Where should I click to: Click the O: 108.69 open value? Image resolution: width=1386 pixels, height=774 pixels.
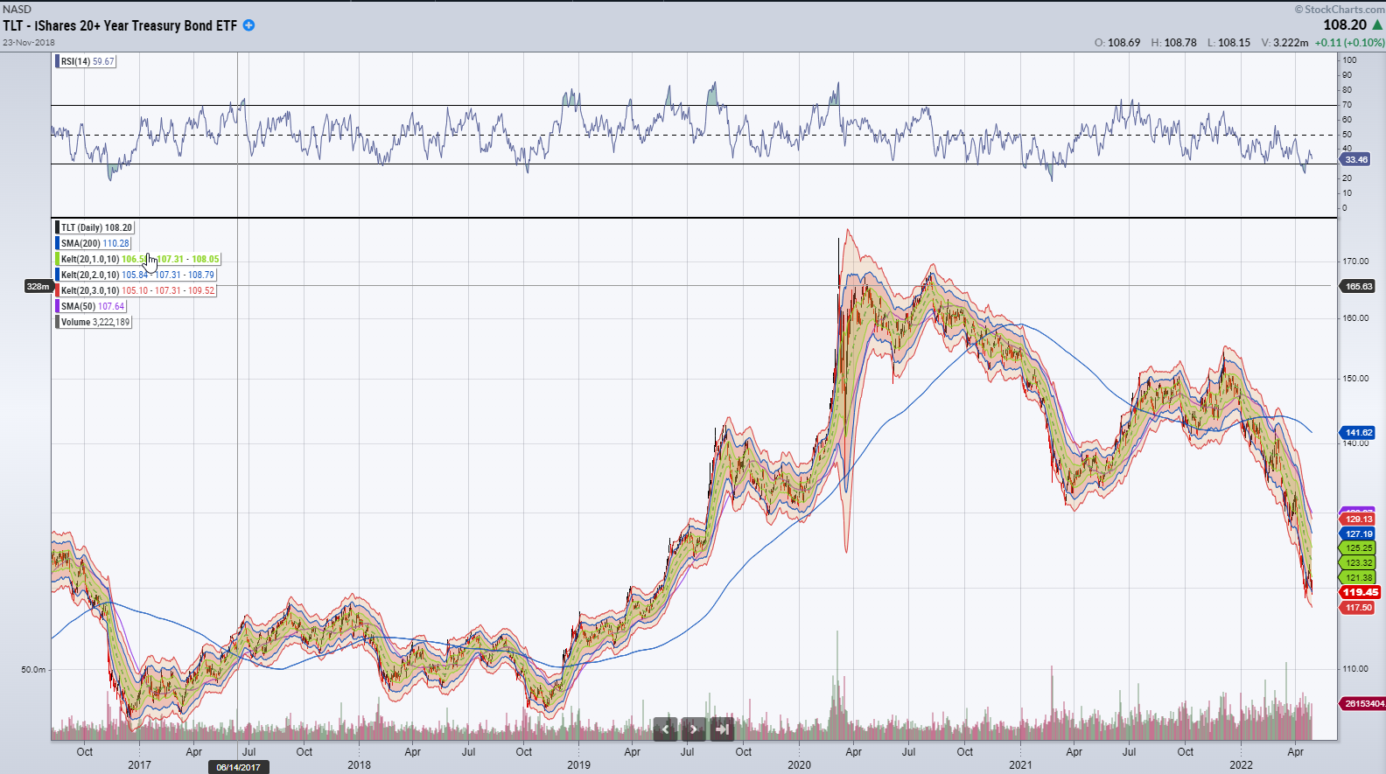[1117, 42]
